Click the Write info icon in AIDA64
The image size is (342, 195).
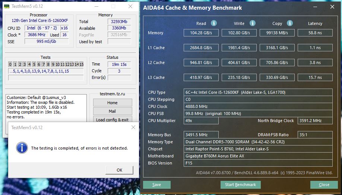pos(252,23)
